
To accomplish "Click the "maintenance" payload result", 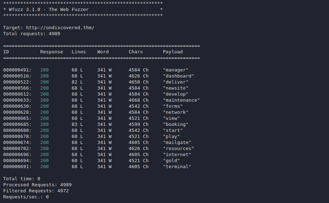I will coord(181,100).
